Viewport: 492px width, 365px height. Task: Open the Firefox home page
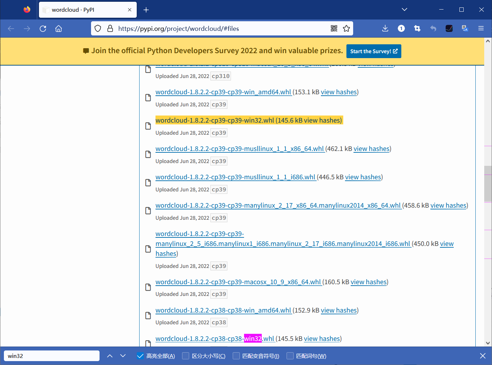[x=59, y=29]
